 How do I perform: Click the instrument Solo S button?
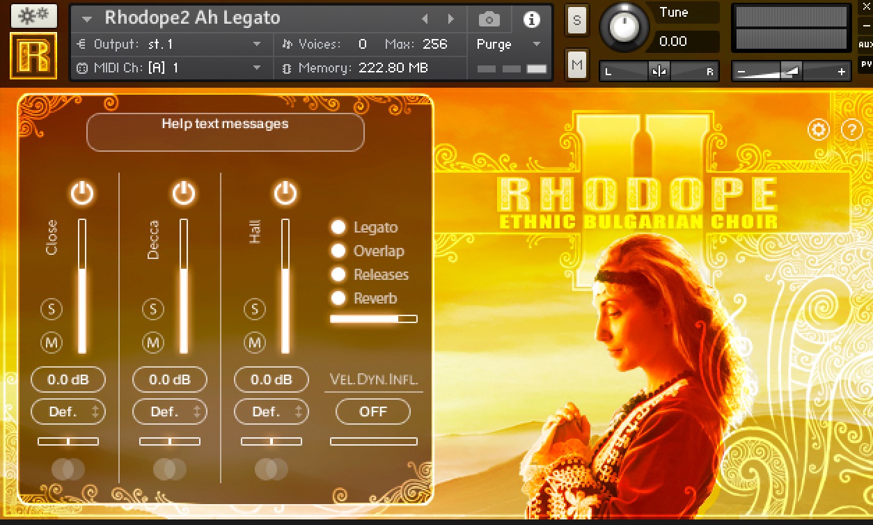[x=576, y=20]
